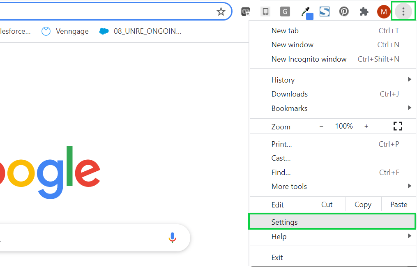Expand the Help submenu

coord(332,237)
